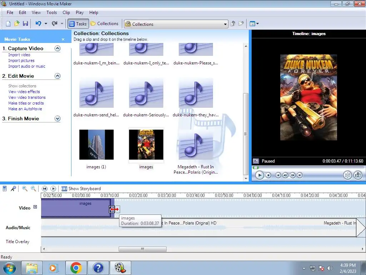Click the Narrate Timeline microphone icon
The width and height of the screenshot is (366, 275).
pyautogui.click(x=13, y=188)
